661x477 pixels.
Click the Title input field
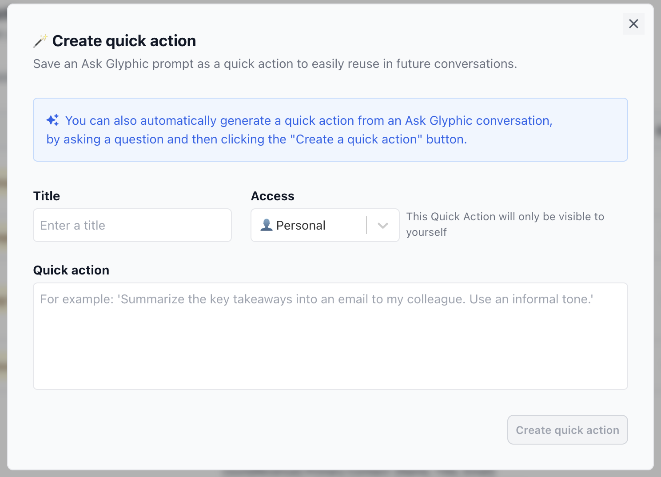[x=132, y=225]
